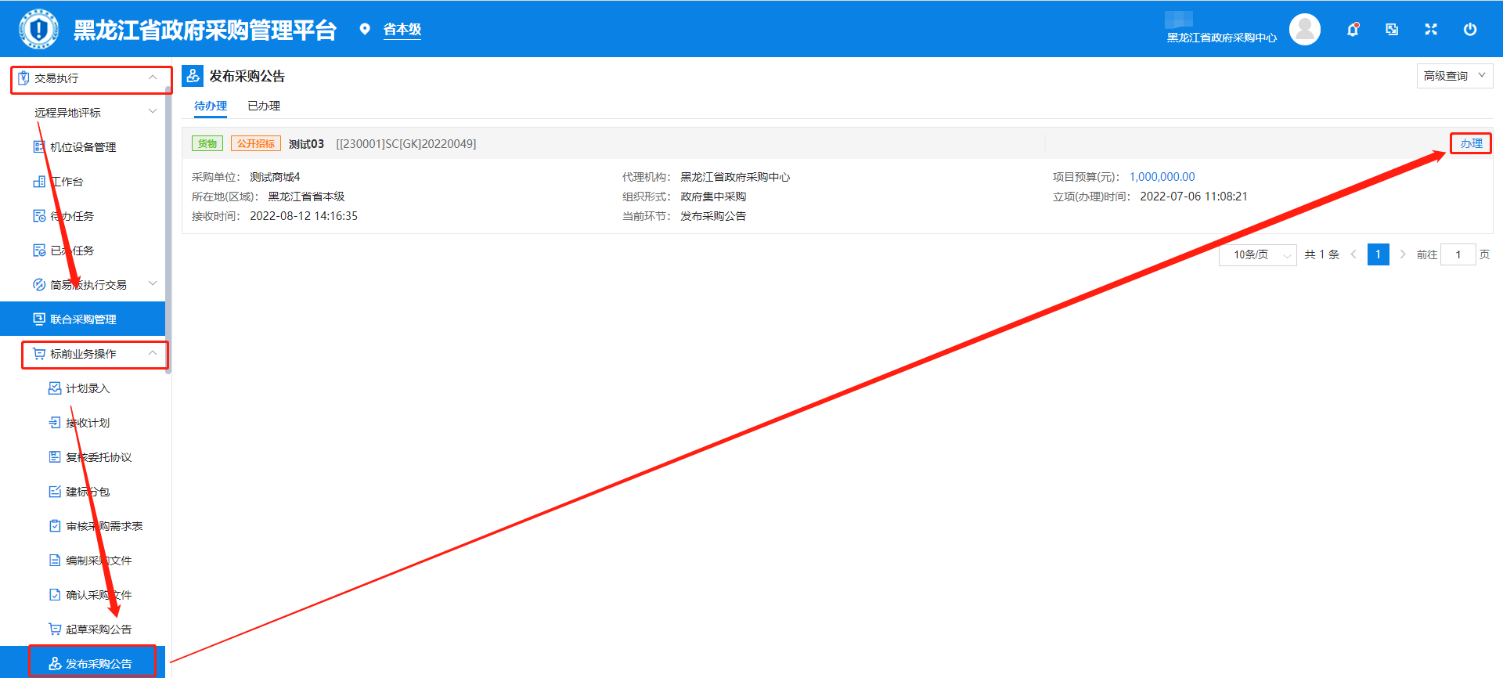Click the 审核采购需求表 icon
Viewport: 1503px width, 678px height.
(55, 526)
